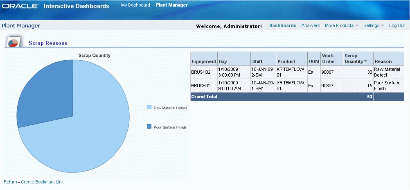Viewport: 410px width, 190px height.
Task: Sort by the Scrap Quantity column arrow
Action: 365,61
